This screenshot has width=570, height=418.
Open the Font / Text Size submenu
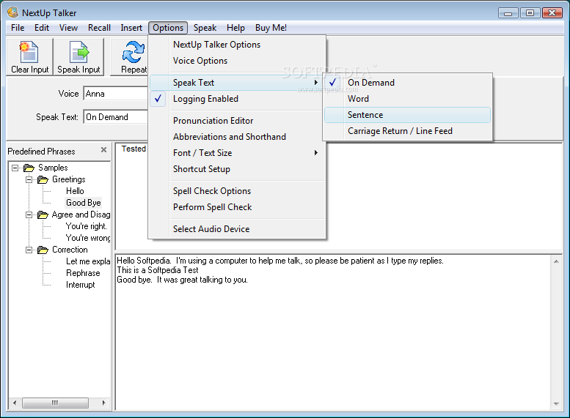(238, 153)
